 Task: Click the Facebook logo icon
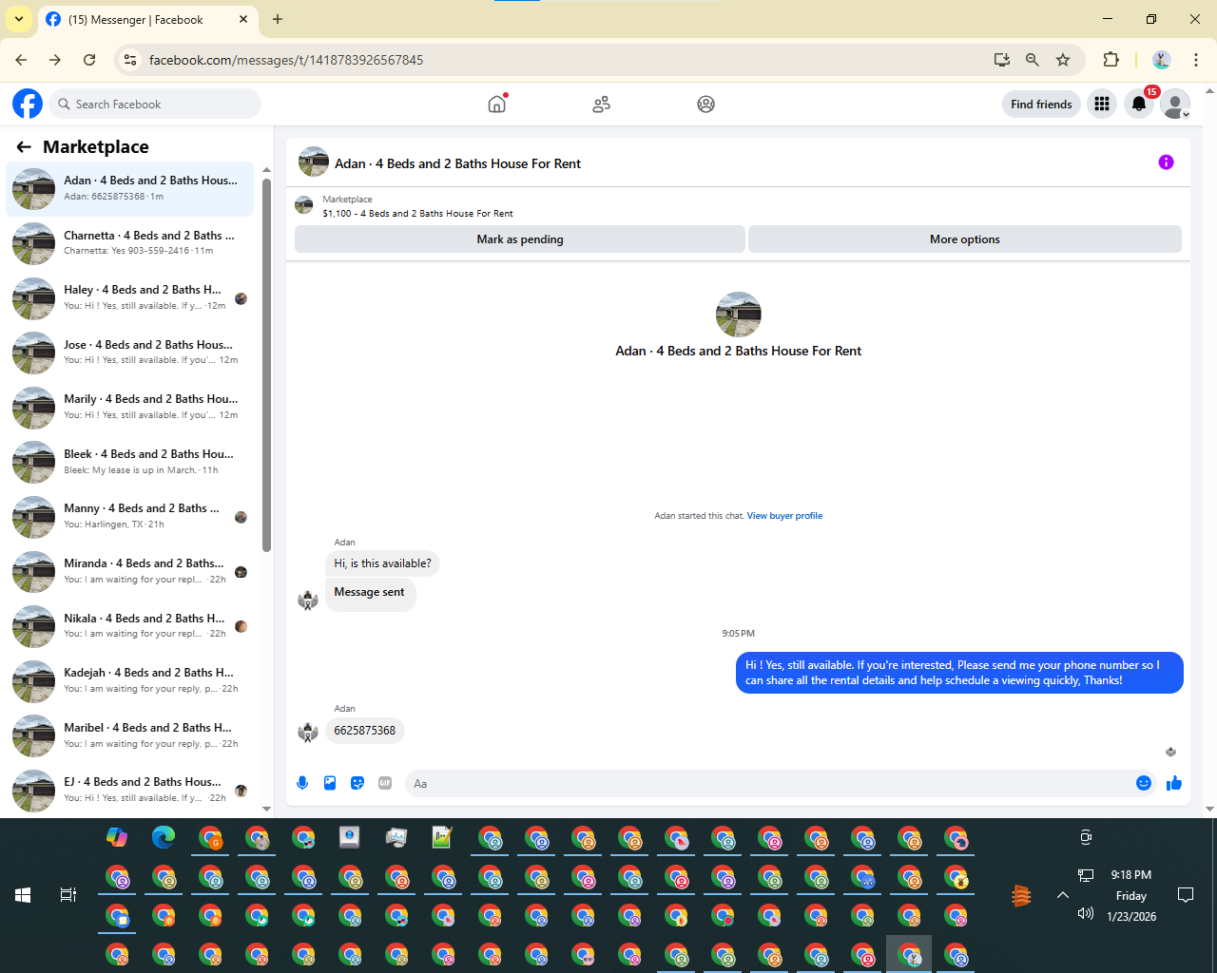28,104
